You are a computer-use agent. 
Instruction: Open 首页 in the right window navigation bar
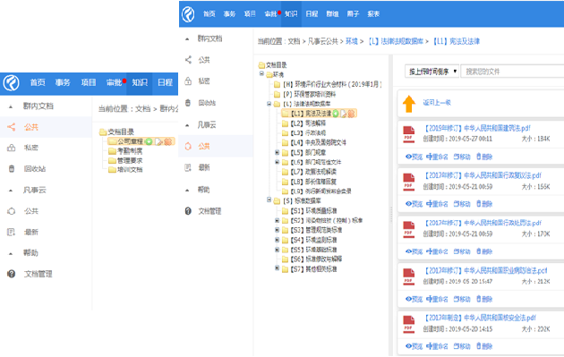point(209,14)
